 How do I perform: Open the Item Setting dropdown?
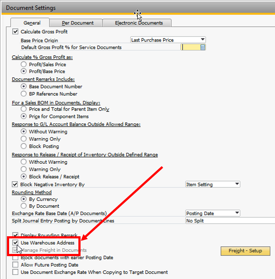click(x=237, y=184)
